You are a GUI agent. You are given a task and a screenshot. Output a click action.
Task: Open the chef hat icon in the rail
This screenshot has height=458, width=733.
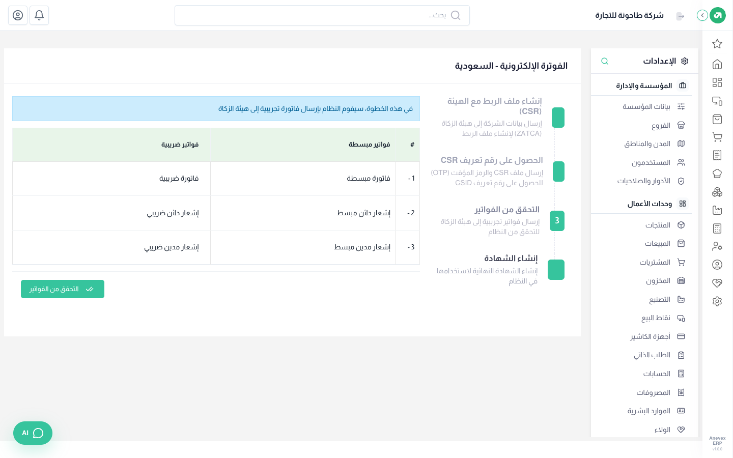tap(717, 174)
